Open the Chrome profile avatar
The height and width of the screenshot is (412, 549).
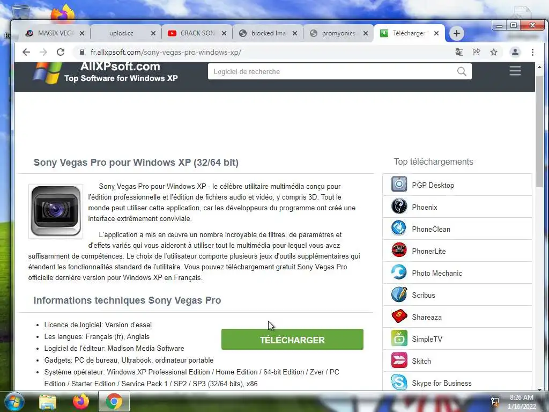[515, 52]
